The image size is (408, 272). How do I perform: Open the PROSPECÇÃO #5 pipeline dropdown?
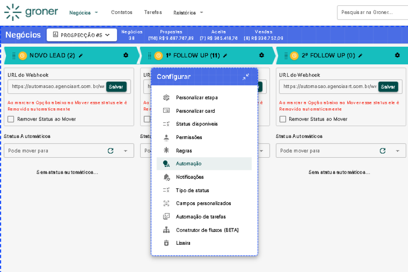[82, 35]
